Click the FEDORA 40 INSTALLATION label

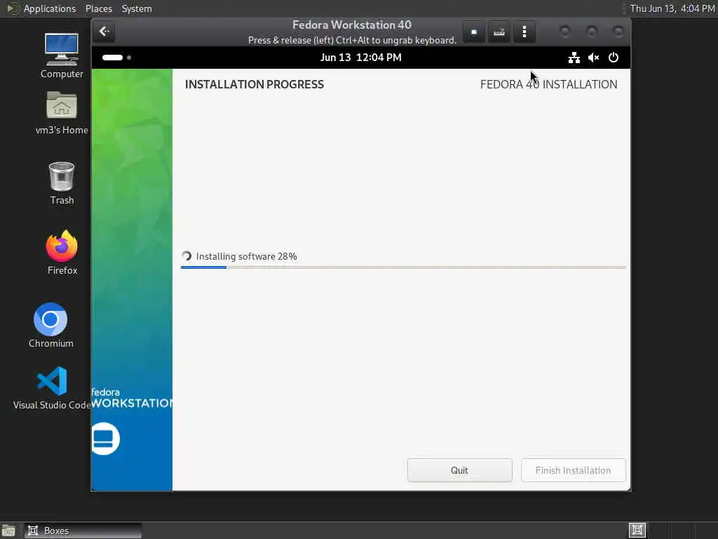click(x=548, y=84)
